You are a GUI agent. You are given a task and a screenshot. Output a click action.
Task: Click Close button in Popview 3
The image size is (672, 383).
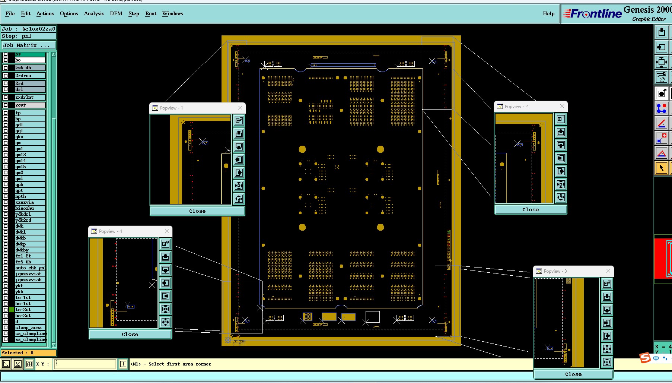[573, 374]
